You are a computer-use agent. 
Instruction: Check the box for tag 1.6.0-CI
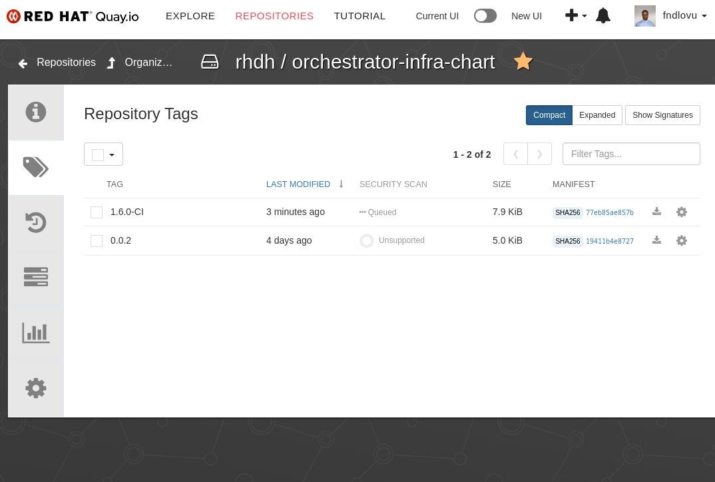click(x=97, y=212)
